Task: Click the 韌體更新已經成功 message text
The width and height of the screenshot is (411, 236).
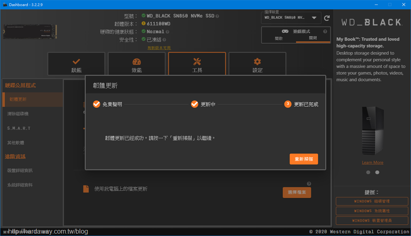Action: pyautogui.click(x=160, y=138)
